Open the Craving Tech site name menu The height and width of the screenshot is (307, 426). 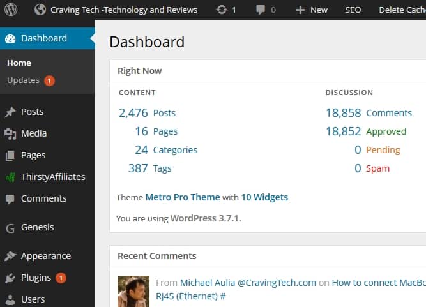(x=124, y=10)
